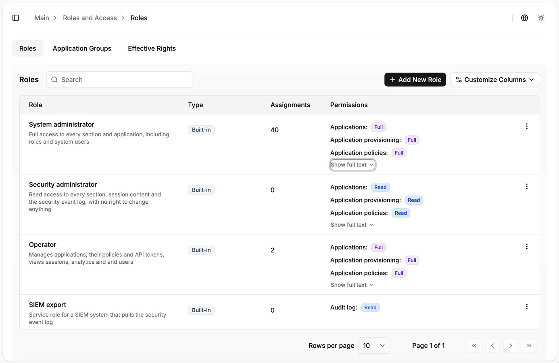This screenshot has width=559, height=363.
Task: Click the Add New Role button
Action: [x=415, y=79]
